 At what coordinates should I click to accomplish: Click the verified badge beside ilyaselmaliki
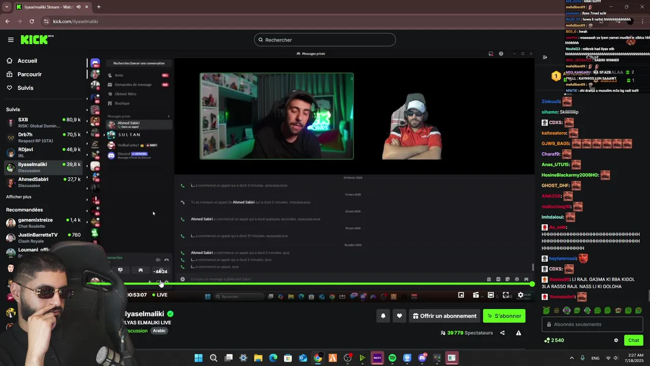pyautogui.click(x=171, y=314)
